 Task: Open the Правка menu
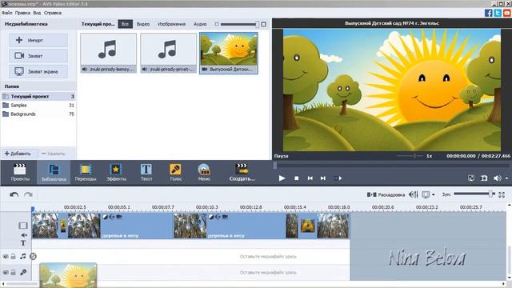[x=22, y=13]
